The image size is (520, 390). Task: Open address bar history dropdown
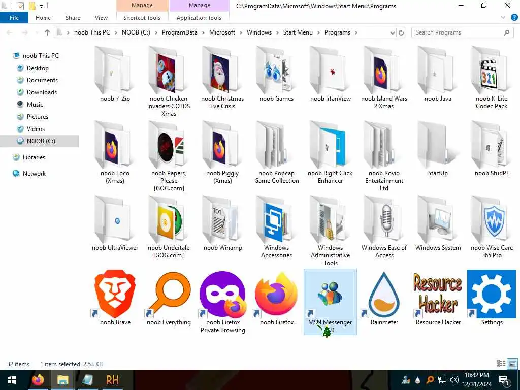393,32
